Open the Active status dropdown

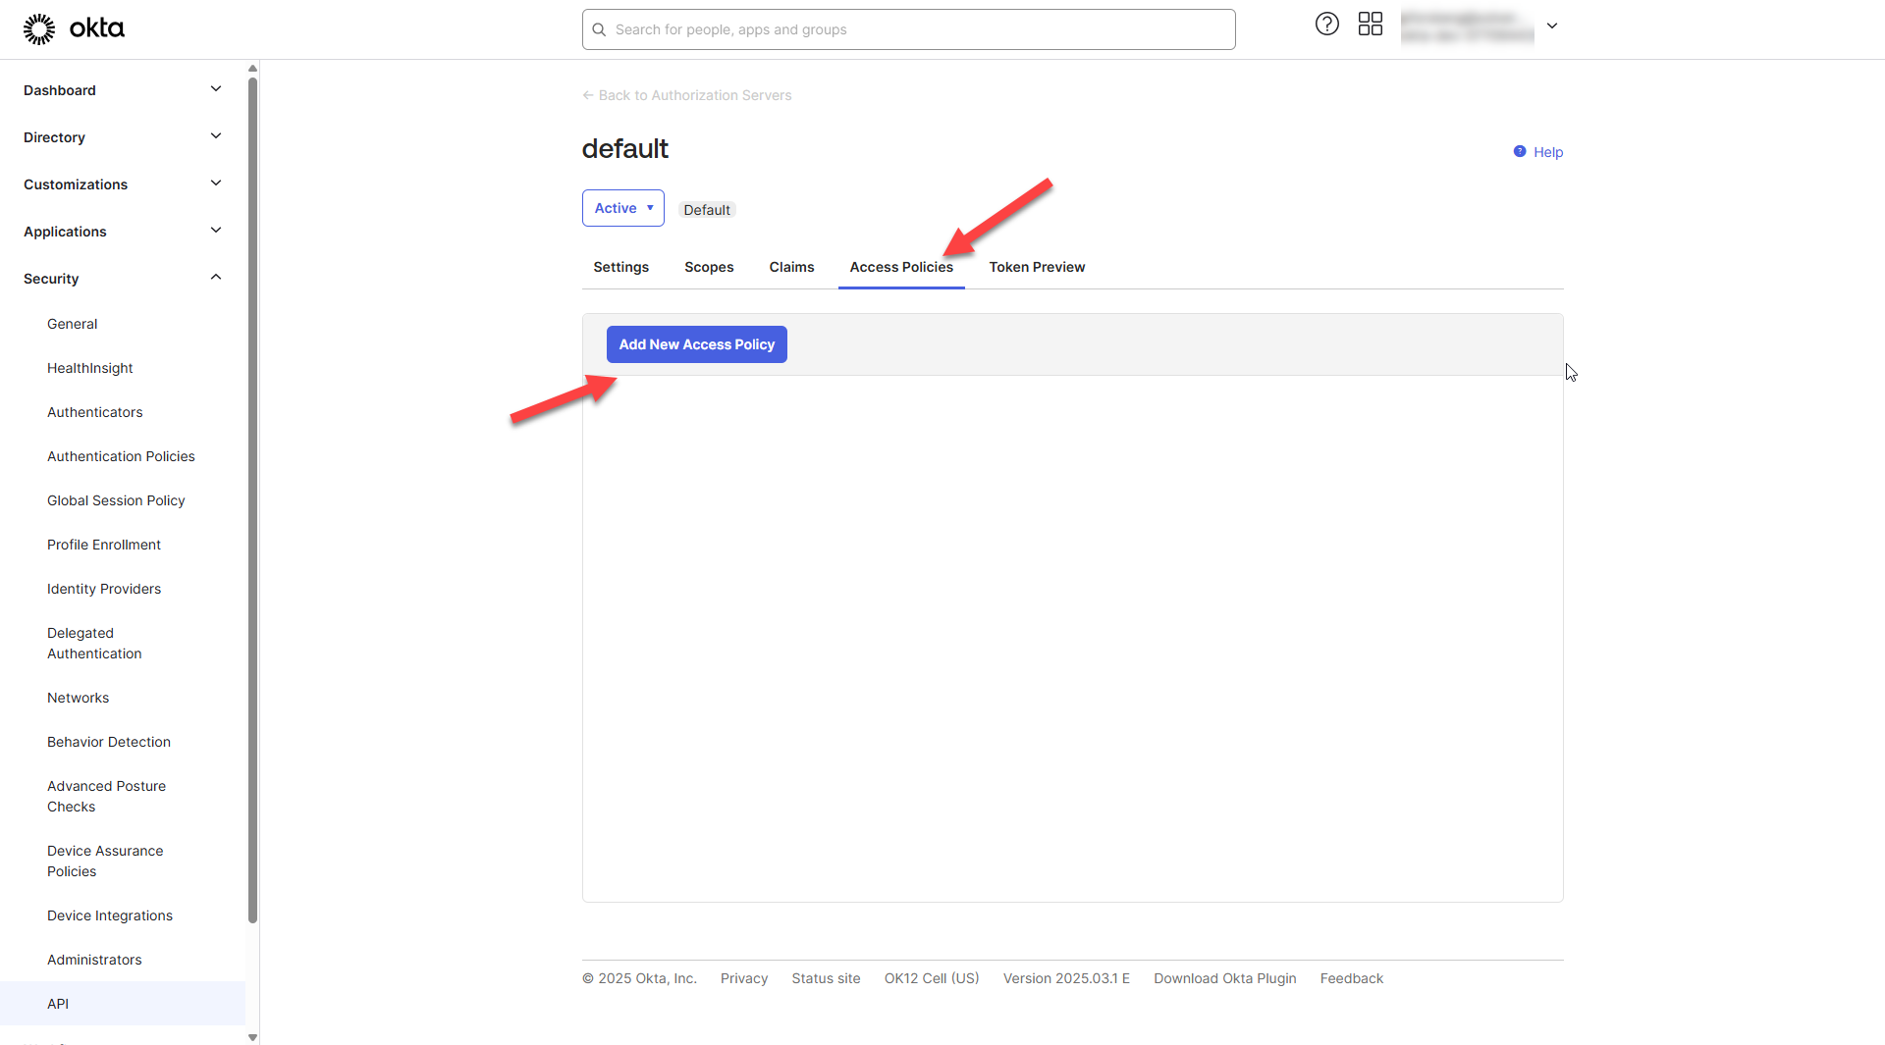tap(622, 208)
